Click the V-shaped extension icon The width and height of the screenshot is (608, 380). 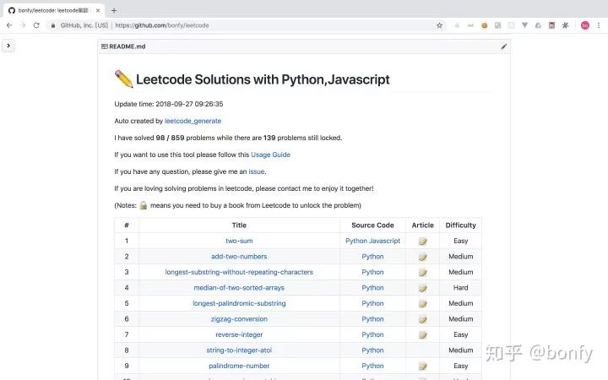coord(524,25)
